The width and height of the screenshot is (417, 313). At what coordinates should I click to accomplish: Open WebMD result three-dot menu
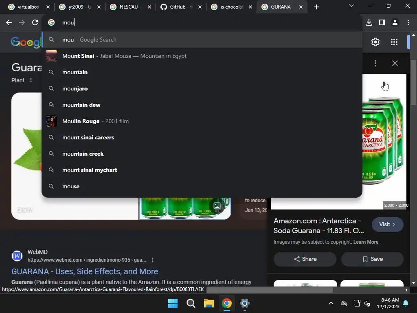pos(153,260)
